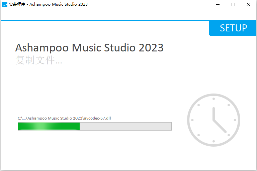This screenshot has width=257, height=171.
Task: Click the avcodec-57.dll file path label
Action: [x=64, y=118]
